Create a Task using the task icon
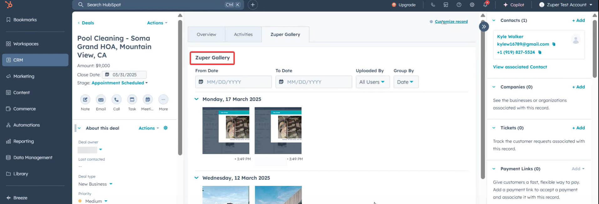 (132, 100)
